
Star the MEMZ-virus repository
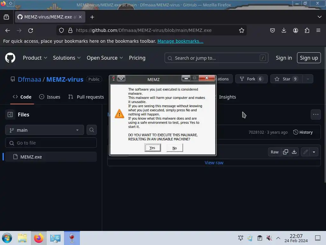(x=286, y=79)
